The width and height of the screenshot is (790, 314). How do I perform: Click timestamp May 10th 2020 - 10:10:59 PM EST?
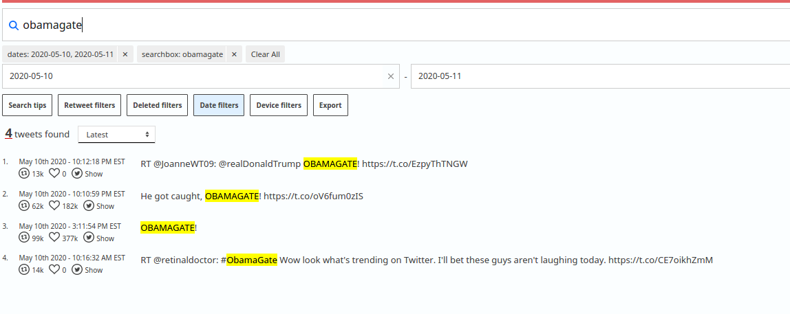coord(72,194)
